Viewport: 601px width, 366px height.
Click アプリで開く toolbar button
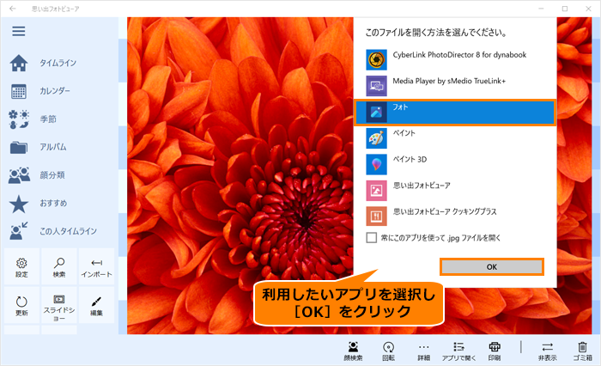[458, 351]
